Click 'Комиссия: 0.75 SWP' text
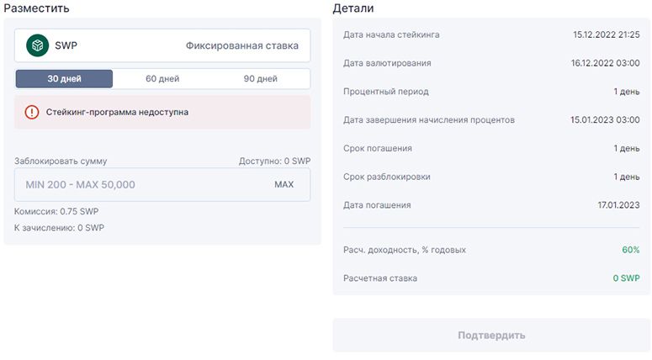Screen dimensions: 652x360 [x=56, y=212]
